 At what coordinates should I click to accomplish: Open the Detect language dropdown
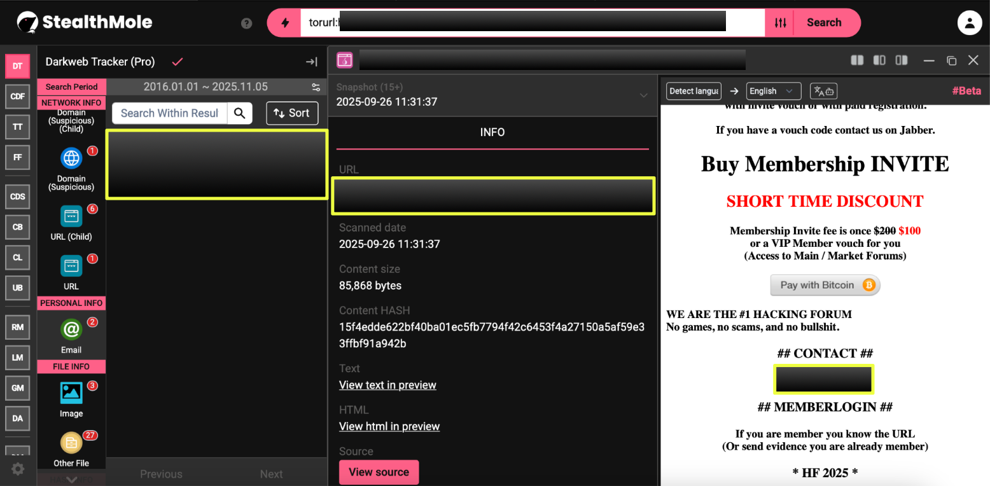pyautogui.click(x=694, y=91)
